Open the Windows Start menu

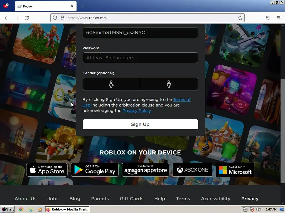pos(8,209)
